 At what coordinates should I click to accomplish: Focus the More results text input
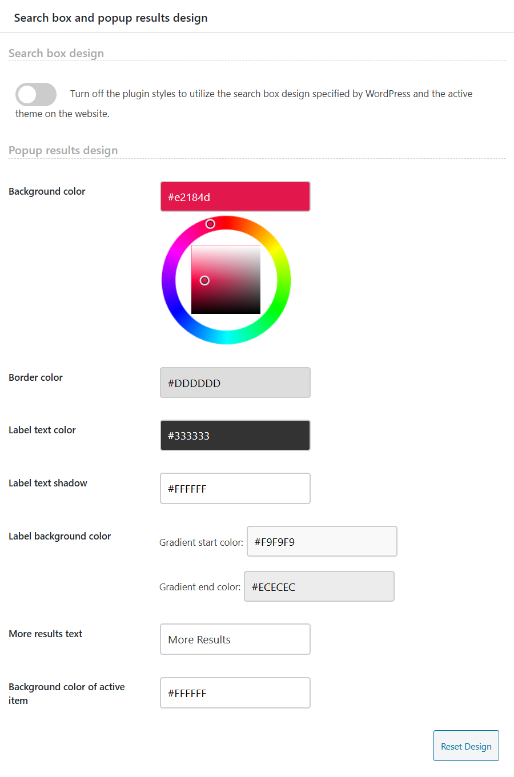235,639
